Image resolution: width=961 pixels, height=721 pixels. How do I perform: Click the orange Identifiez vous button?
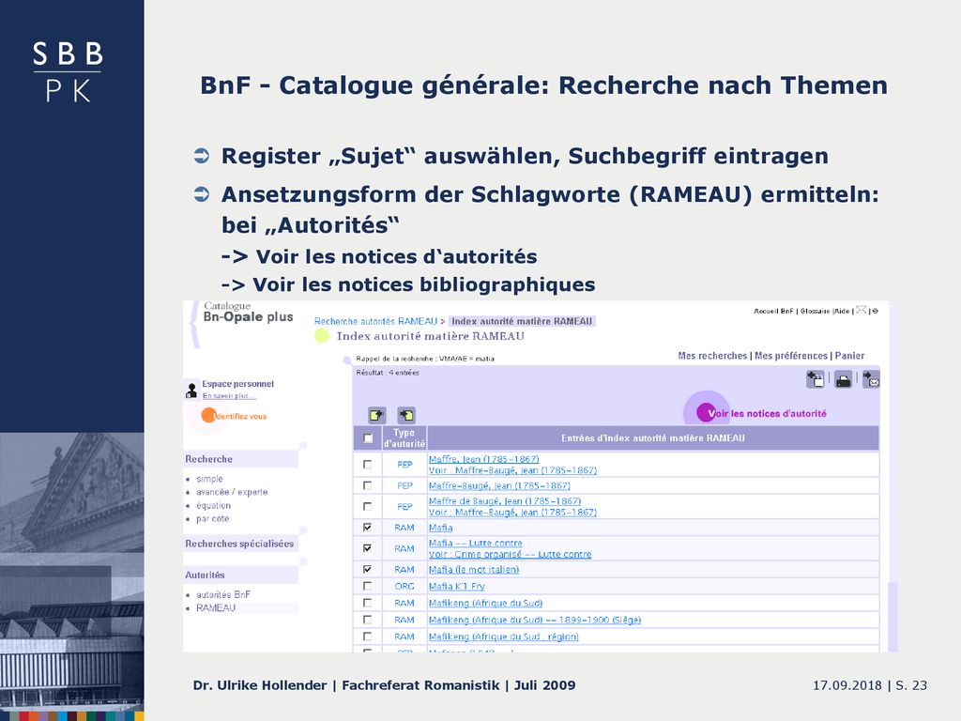click(234, 416)
